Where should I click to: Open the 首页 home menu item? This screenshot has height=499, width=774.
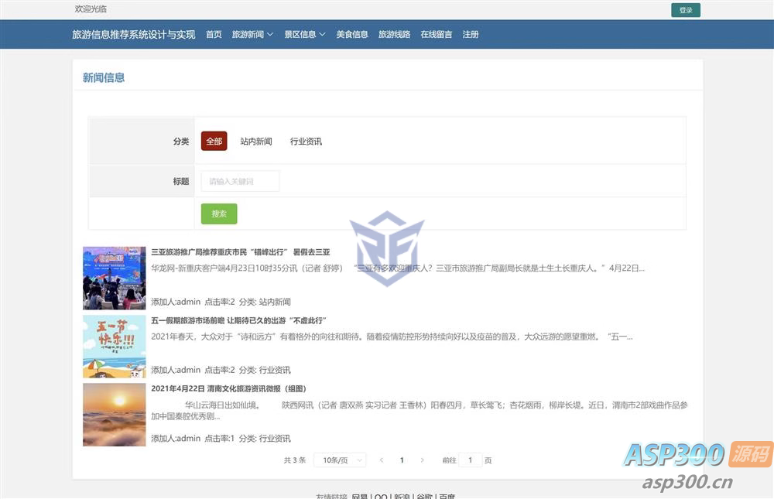tap(214, 34)
